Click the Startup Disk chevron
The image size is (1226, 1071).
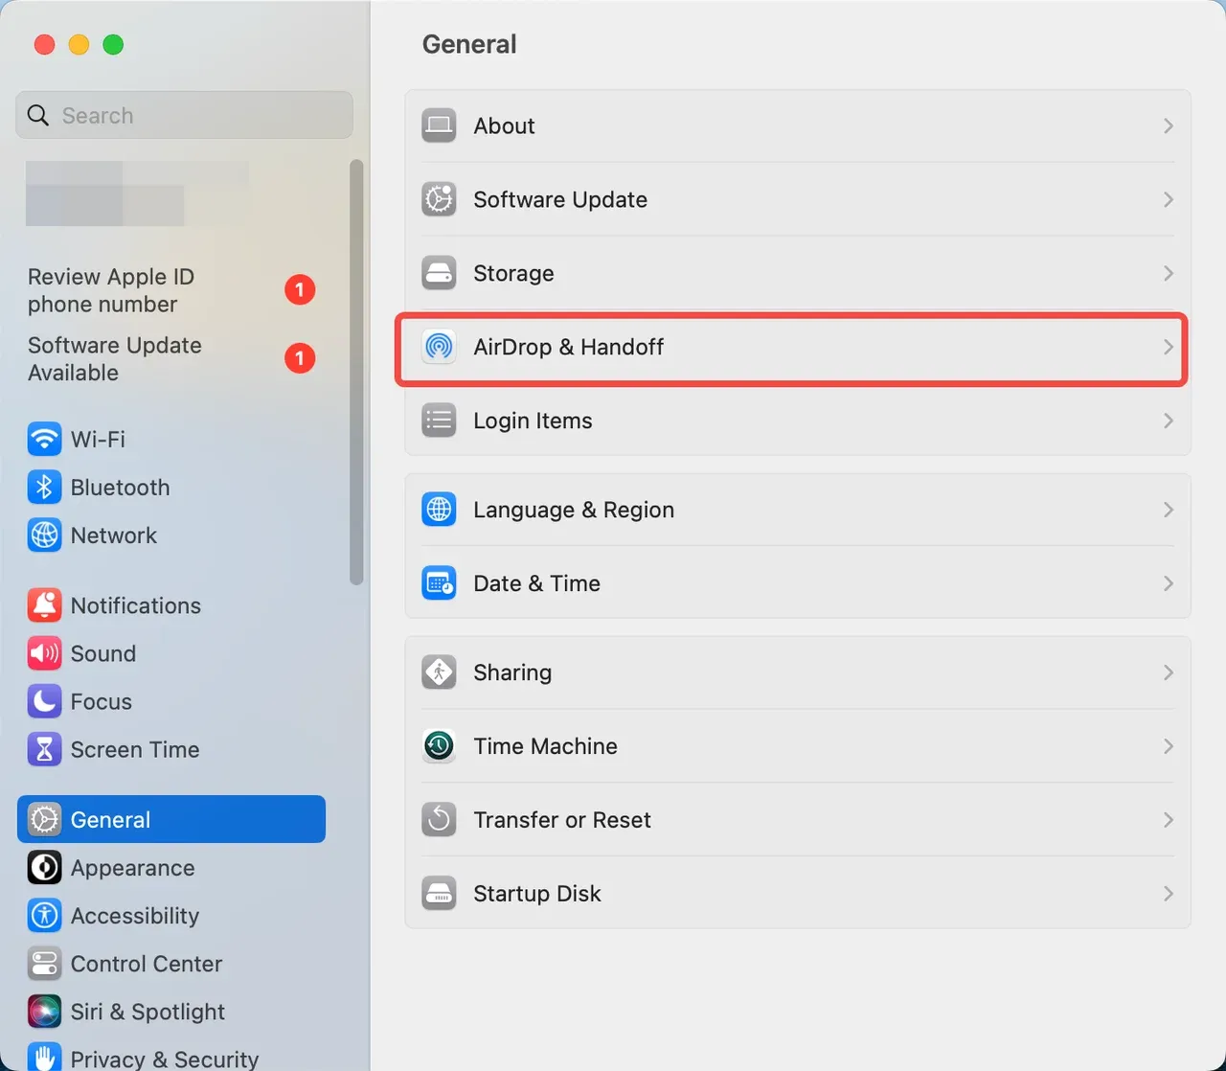[1168, 894]
